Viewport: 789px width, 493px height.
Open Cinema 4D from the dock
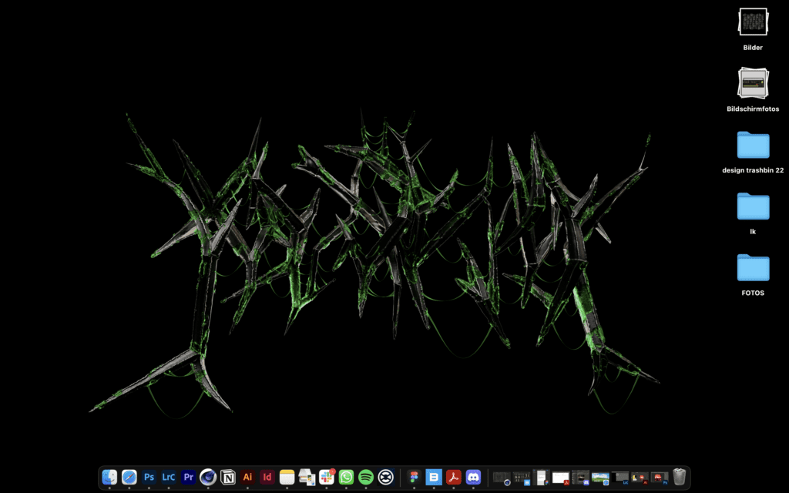tap(208, 478)
